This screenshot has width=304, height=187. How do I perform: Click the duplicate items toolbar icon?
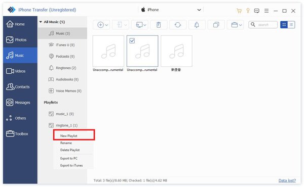[216, 25]
